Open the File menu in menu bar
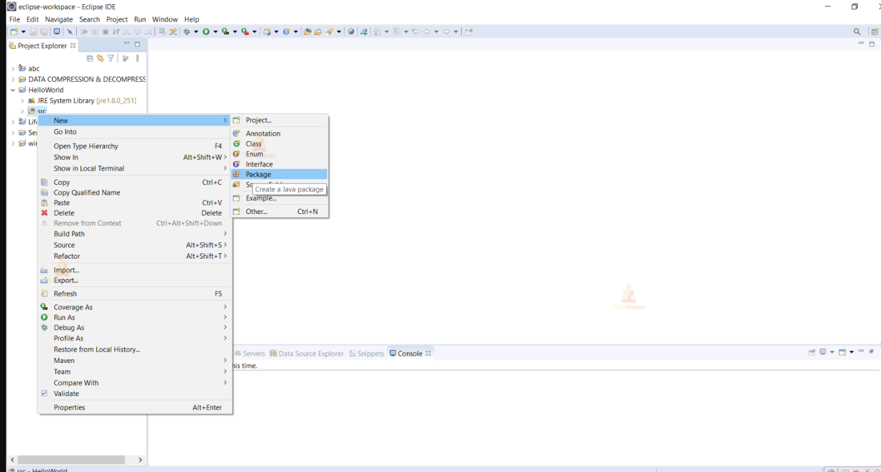This screenshot has width=881, height=472. (15, 19)
